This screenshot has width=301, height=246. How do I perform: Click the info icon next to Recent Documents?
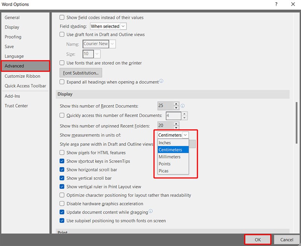(x=182, y=106)
